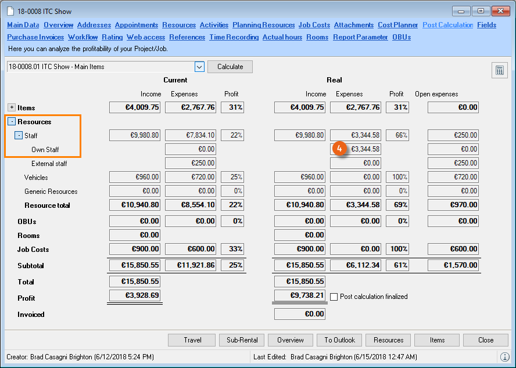Go to Purchase Invoices tab
Image resolution: width=516 pixels, height=368 pixels.
click(35, 37)
